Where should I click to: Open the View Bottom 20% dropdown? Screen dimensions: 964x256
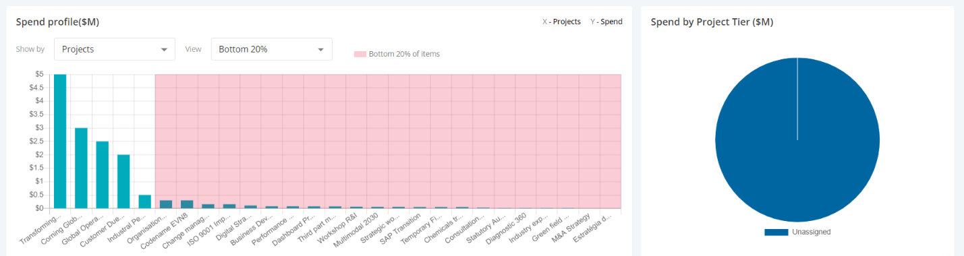pyautogui.click(x=271, y=49)
